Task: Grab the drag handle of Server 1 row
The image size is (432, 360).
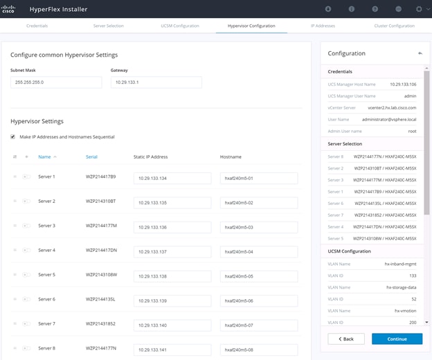Action: (x=15, y=177)
